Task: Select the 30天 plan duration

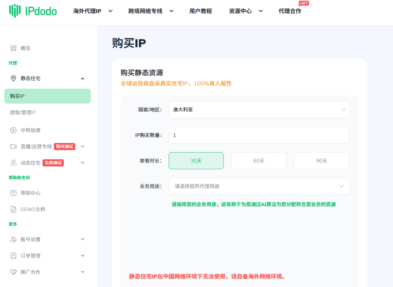Action: (x=196, y=161)
